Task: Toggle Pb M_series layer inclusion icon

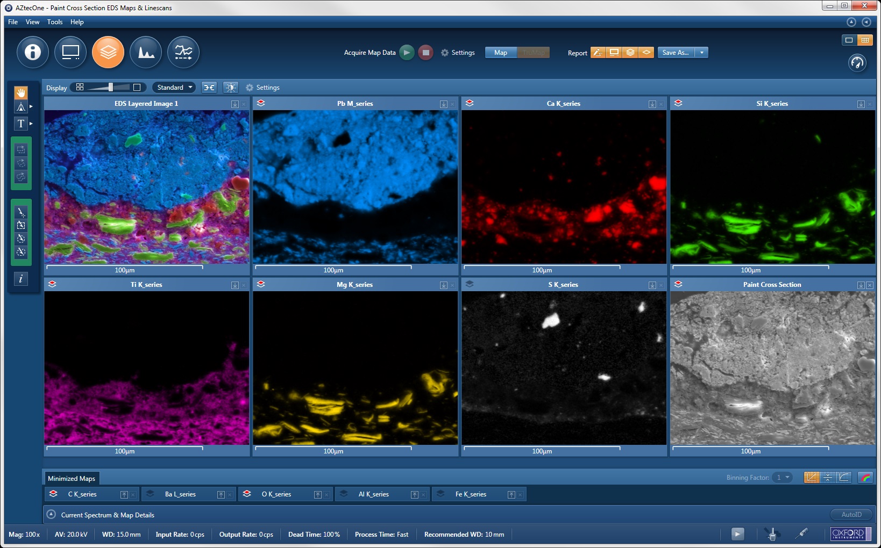Action: [x=261, y=103]
